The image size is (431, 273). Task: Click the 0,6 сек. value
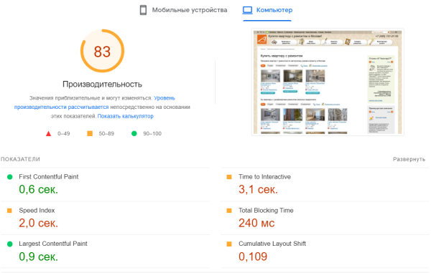(x=39, y=189)
